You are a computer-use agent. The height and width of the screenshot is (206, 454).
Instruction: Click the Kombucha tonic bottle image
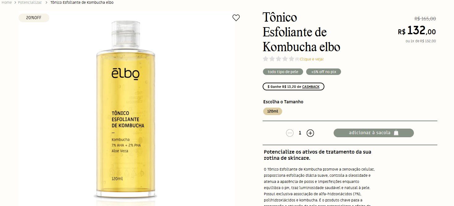click(x=126, y=109)
